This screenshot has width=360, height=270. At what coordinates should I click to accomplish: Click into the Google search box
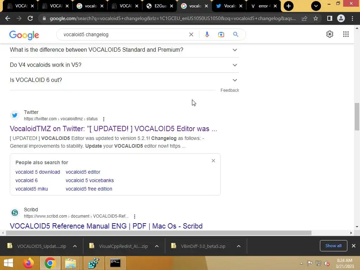(x=124, y=34)
